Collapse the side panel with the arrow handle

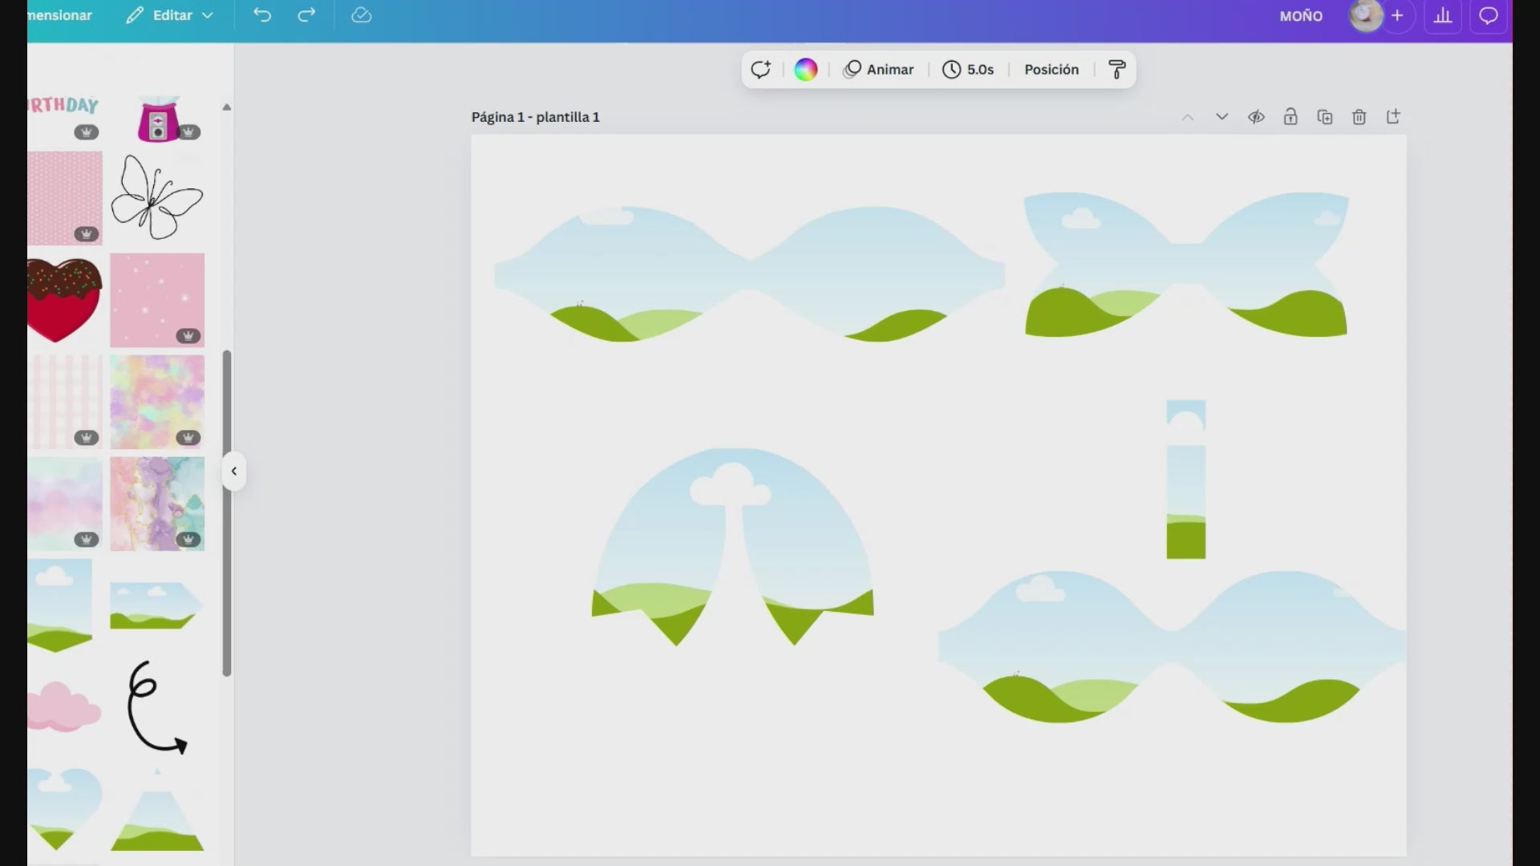click(x=233, y=471)
